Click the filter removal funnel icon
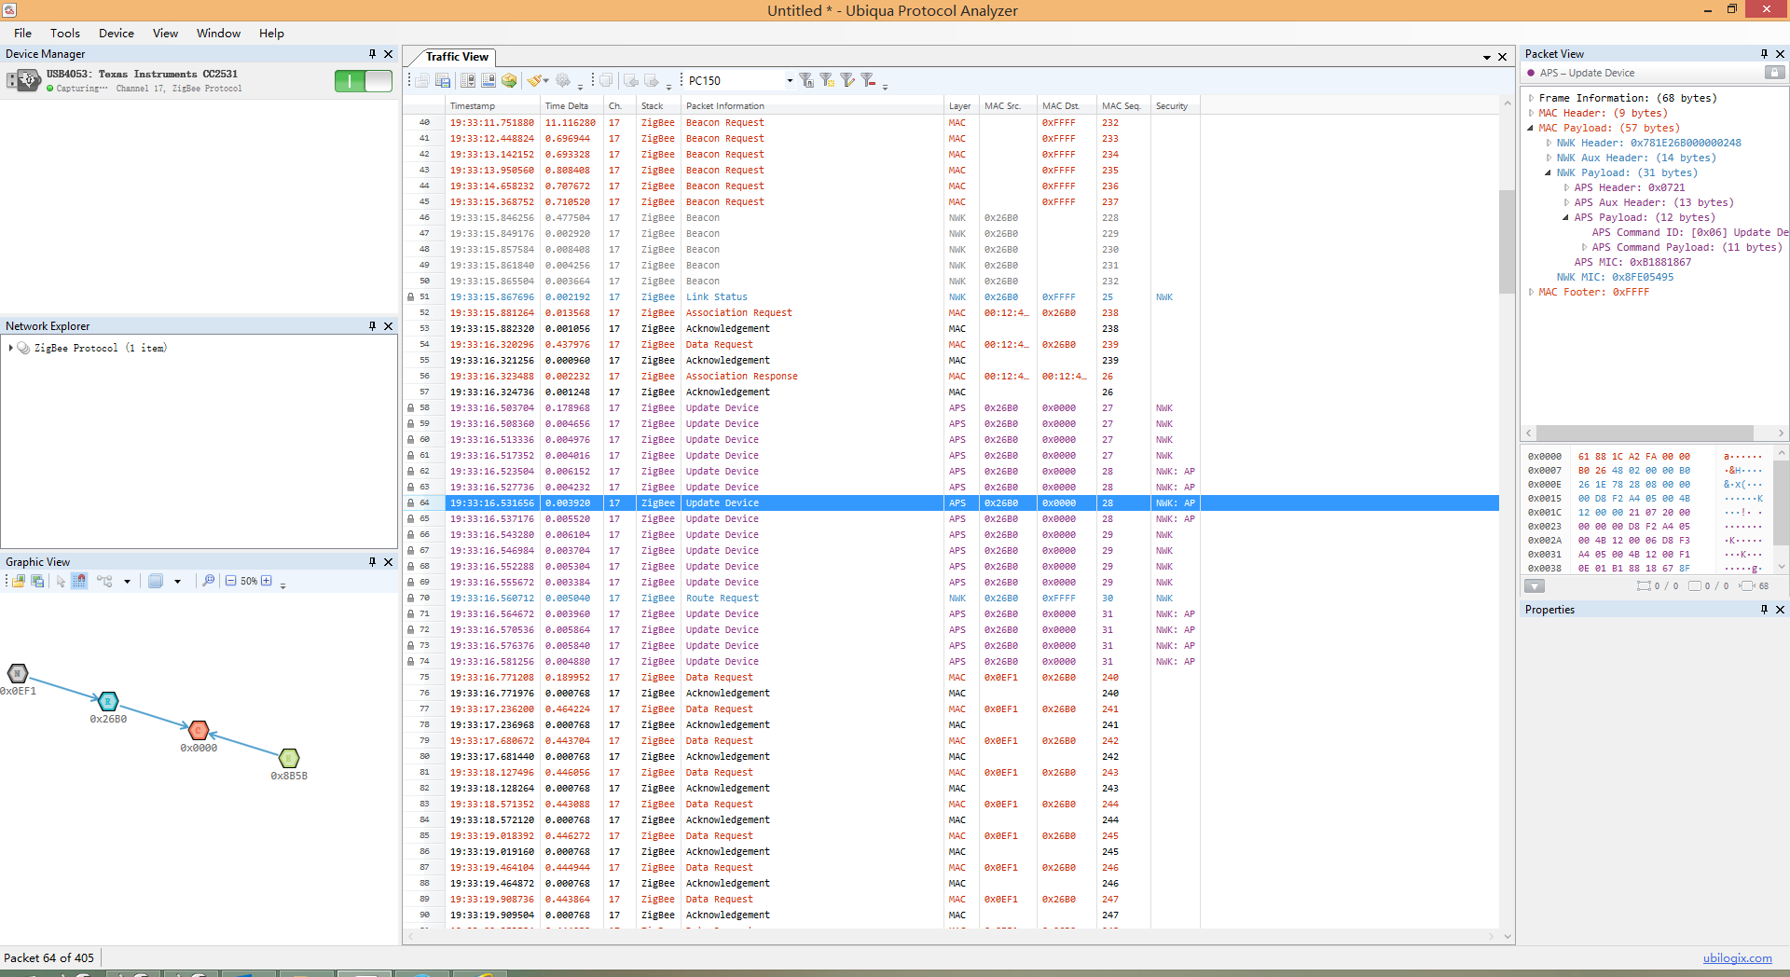Image resolution: width=1790 pixels, height=977 pixels. pos(868,80)
